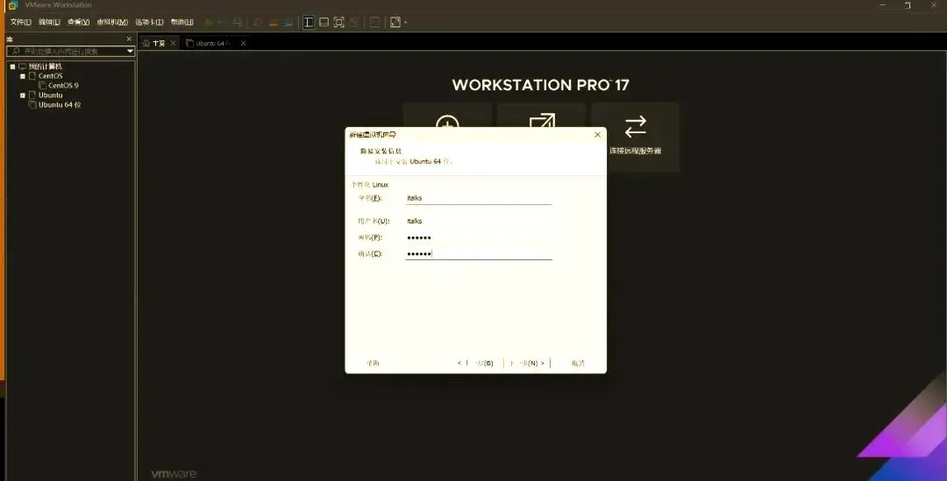This screenshot has height=481, width=947.
Task: Click the WORKSTATION PRO 17 heading
Action: [x=540, y=85]
